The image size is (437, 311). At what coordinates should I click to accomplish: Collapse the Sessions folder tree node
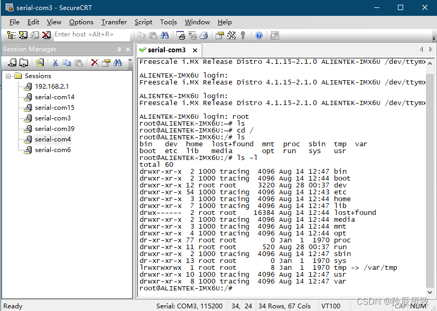tap(8, 76)
